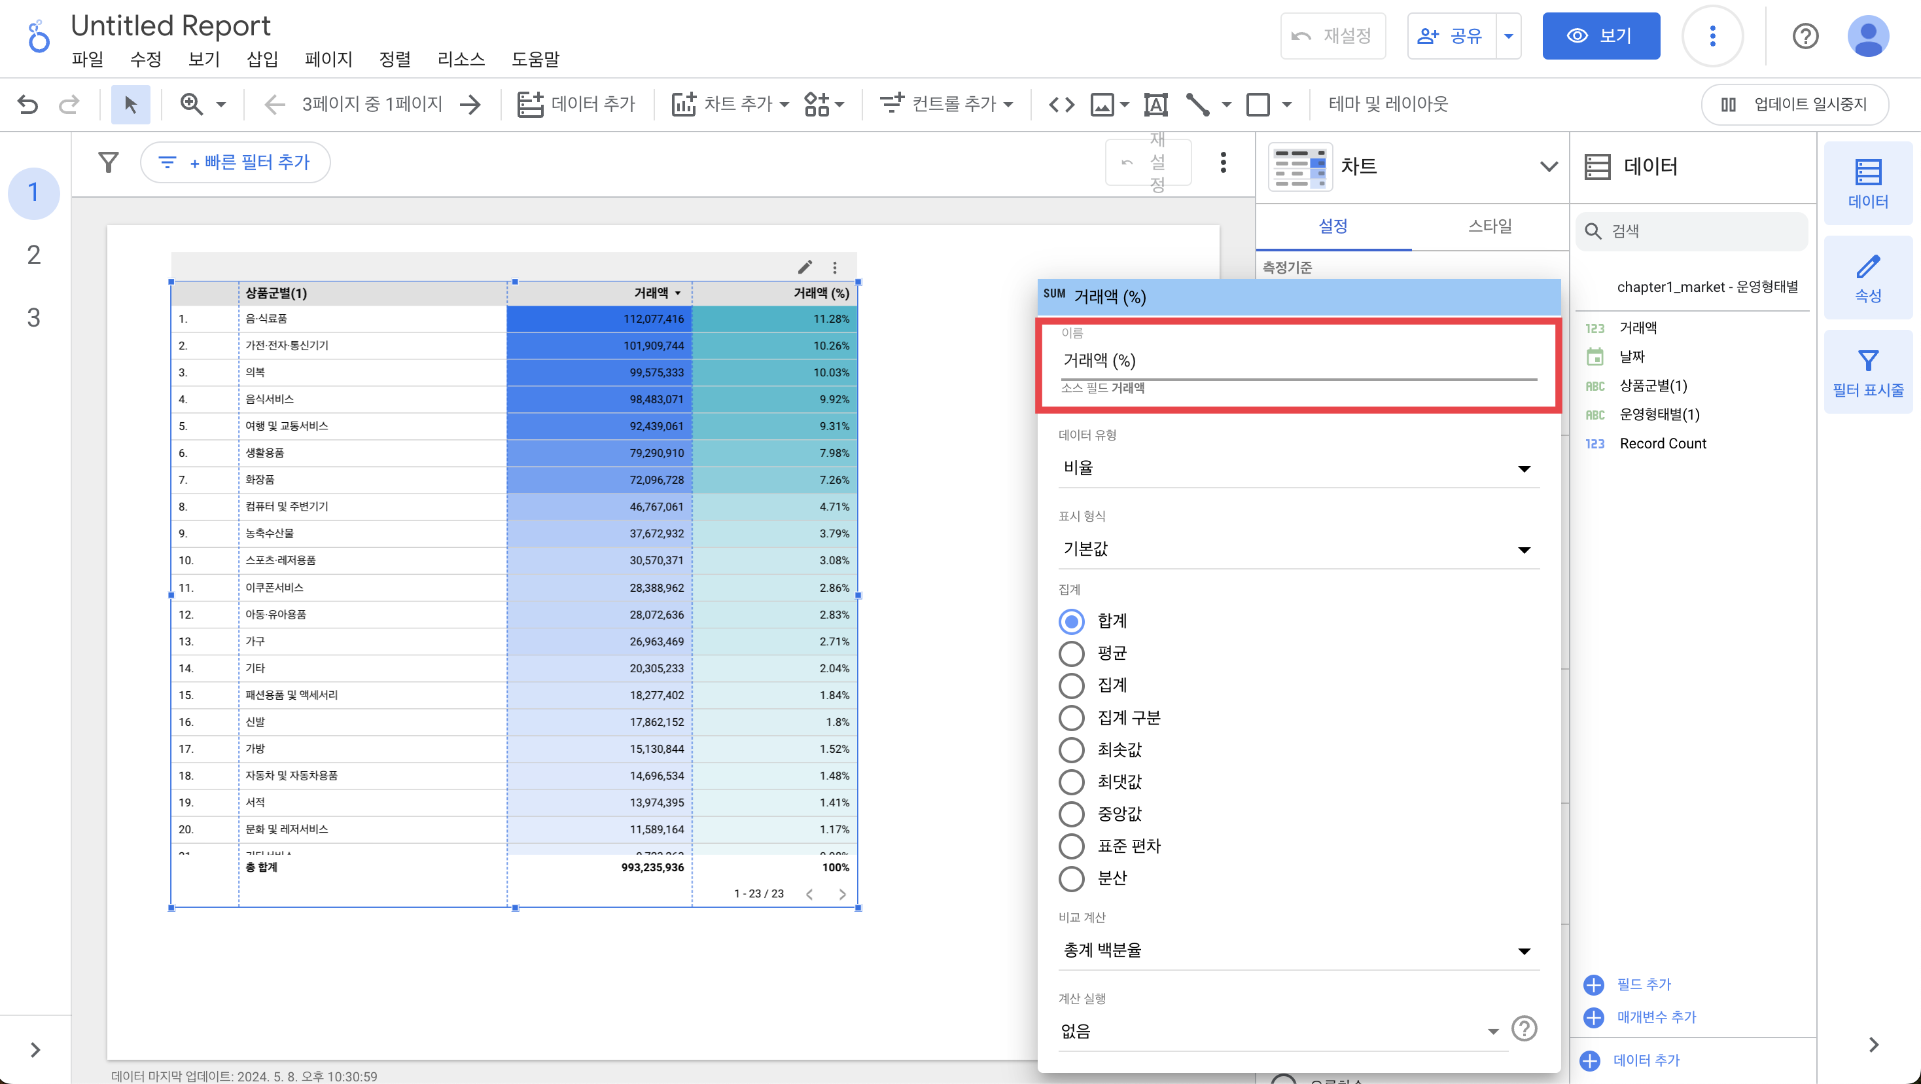Open the filter funnel icon on the canvas bar

pos(109,162)
